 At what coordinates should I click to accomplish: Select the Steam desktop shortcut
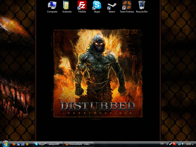tap(112, 7)
